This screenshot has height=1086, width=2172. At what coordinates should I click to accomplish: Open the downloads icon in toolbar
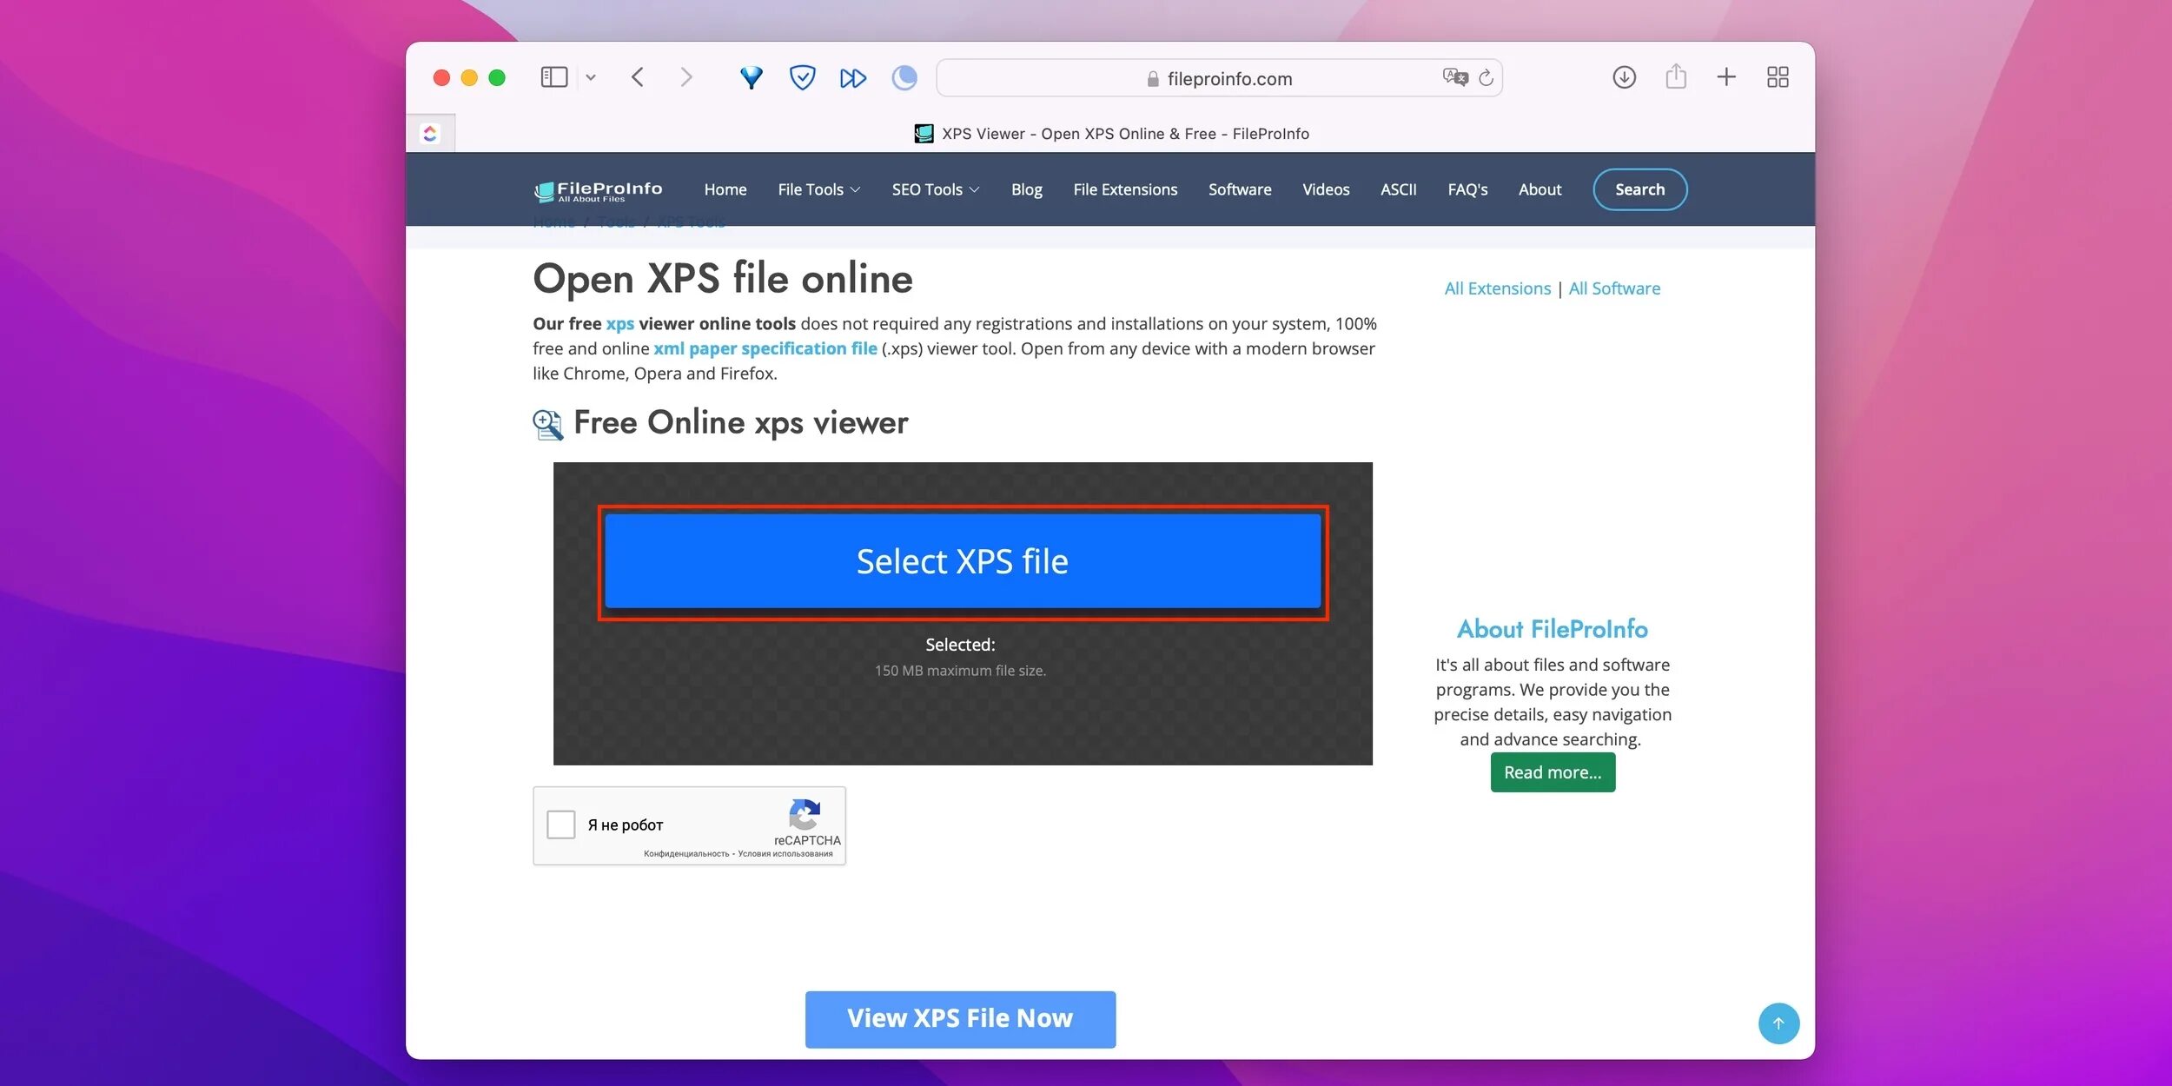pyautogui.click(x=1624, y=77)
